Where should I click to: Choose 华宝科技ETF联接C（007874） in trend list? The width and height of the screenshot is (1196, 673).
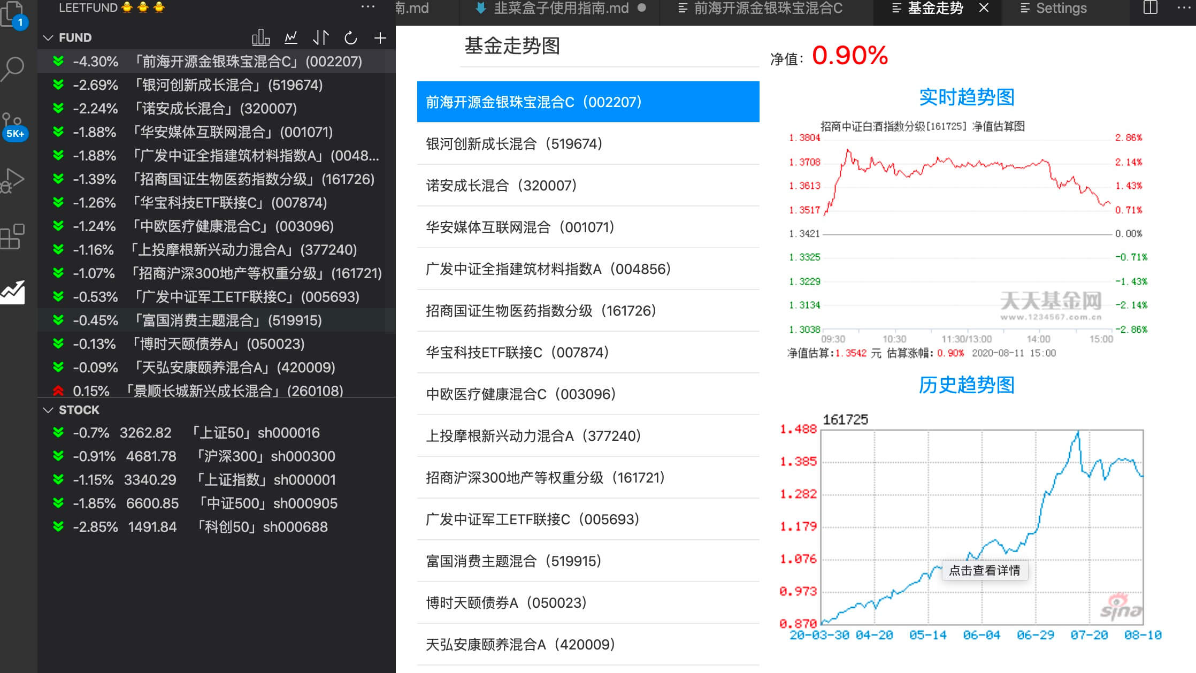[588, 353]
